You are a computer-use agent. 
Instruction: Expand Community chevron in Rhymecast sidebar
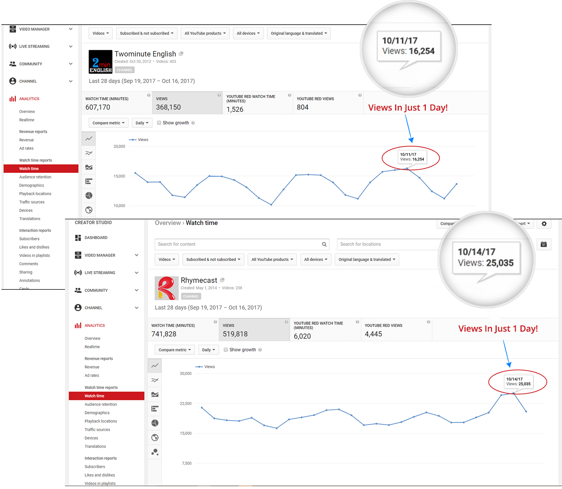[x=137, y=290]
